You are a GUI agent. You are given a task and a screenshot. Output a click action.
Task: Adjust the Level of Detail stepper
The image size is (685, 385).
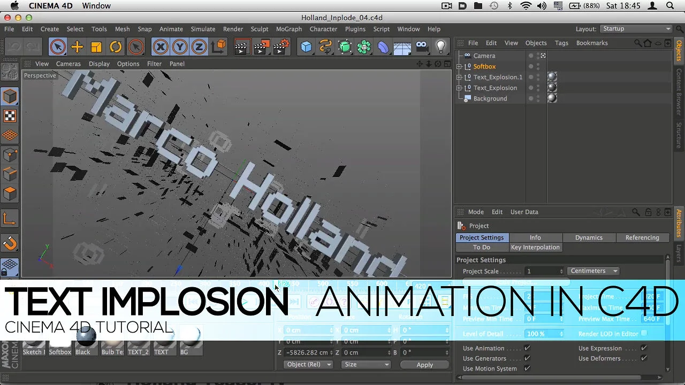tap(561, 334)
